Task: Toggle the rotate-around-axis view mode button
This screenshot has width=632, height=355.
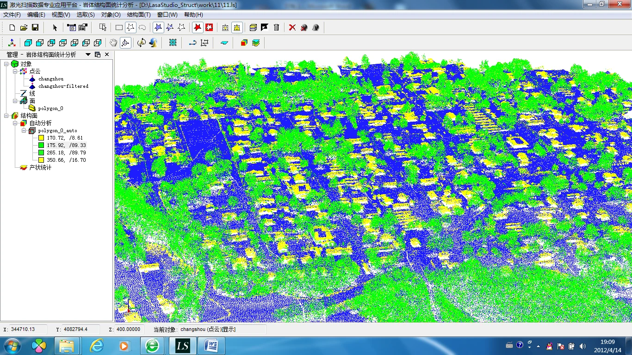Action: pyautogui.click(x=125, y=43)
